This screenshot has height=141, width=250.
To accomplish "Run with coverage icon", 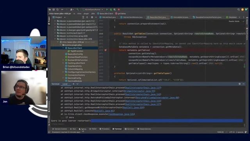I will point(115,9).
